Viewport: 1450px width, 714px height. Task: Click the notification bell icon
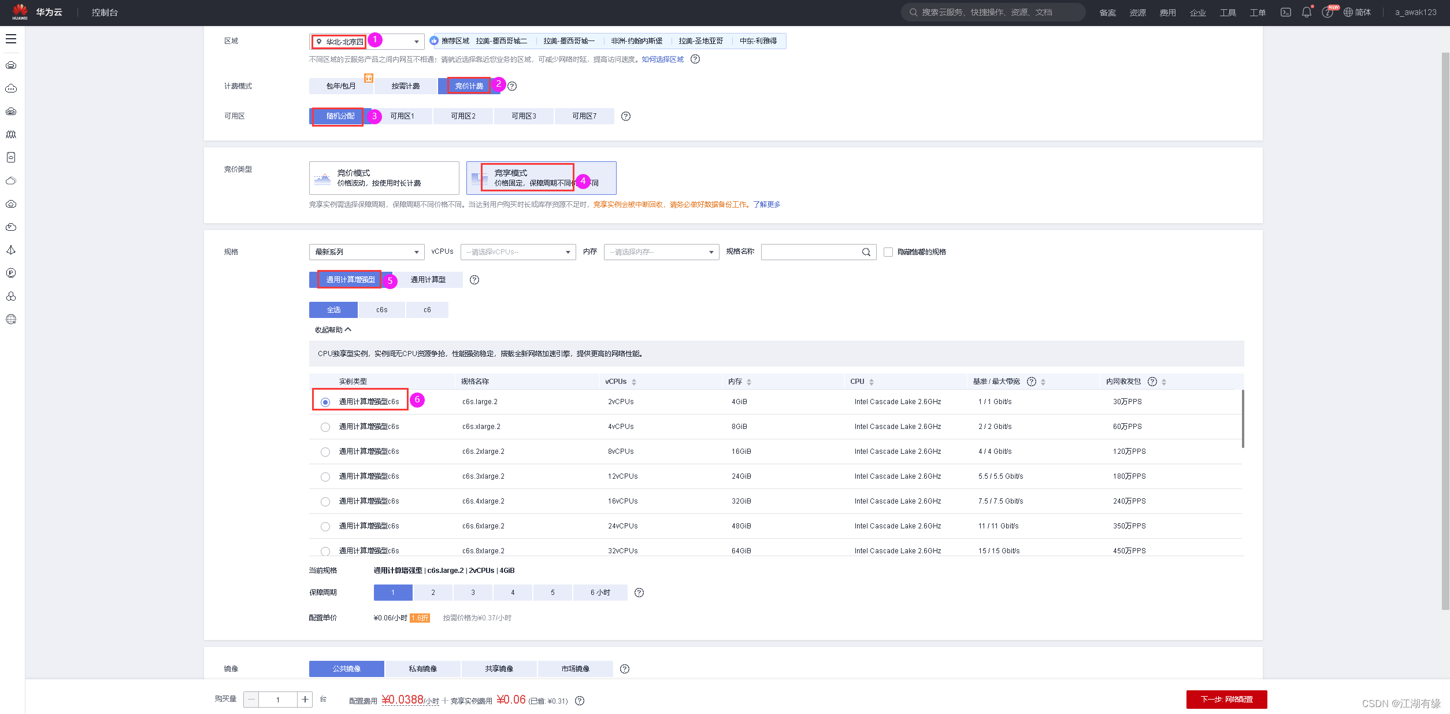coord(1306,12)
